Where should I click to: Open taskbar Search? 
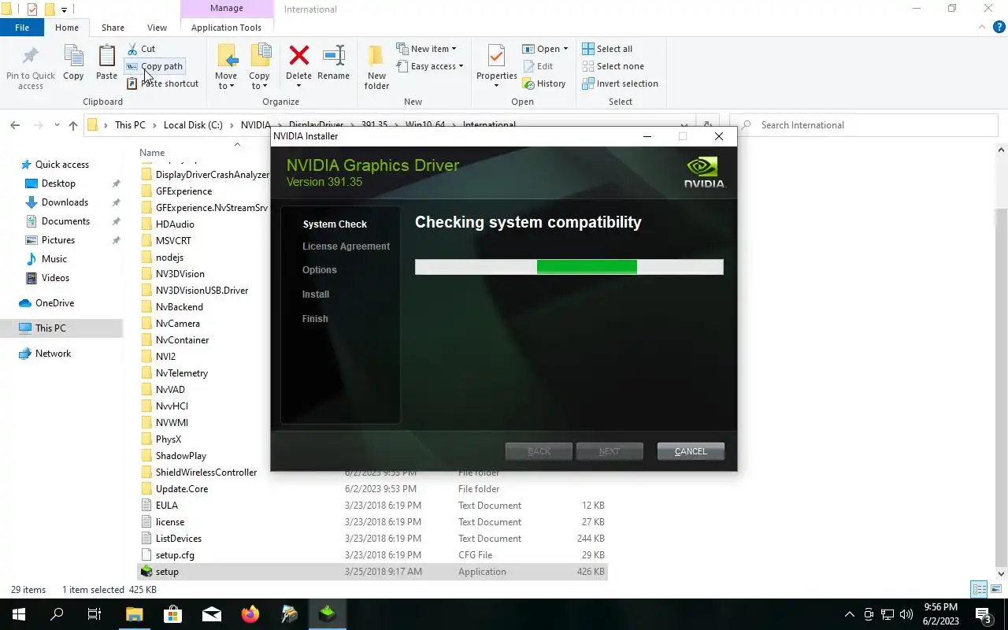[x=57, y=614]
